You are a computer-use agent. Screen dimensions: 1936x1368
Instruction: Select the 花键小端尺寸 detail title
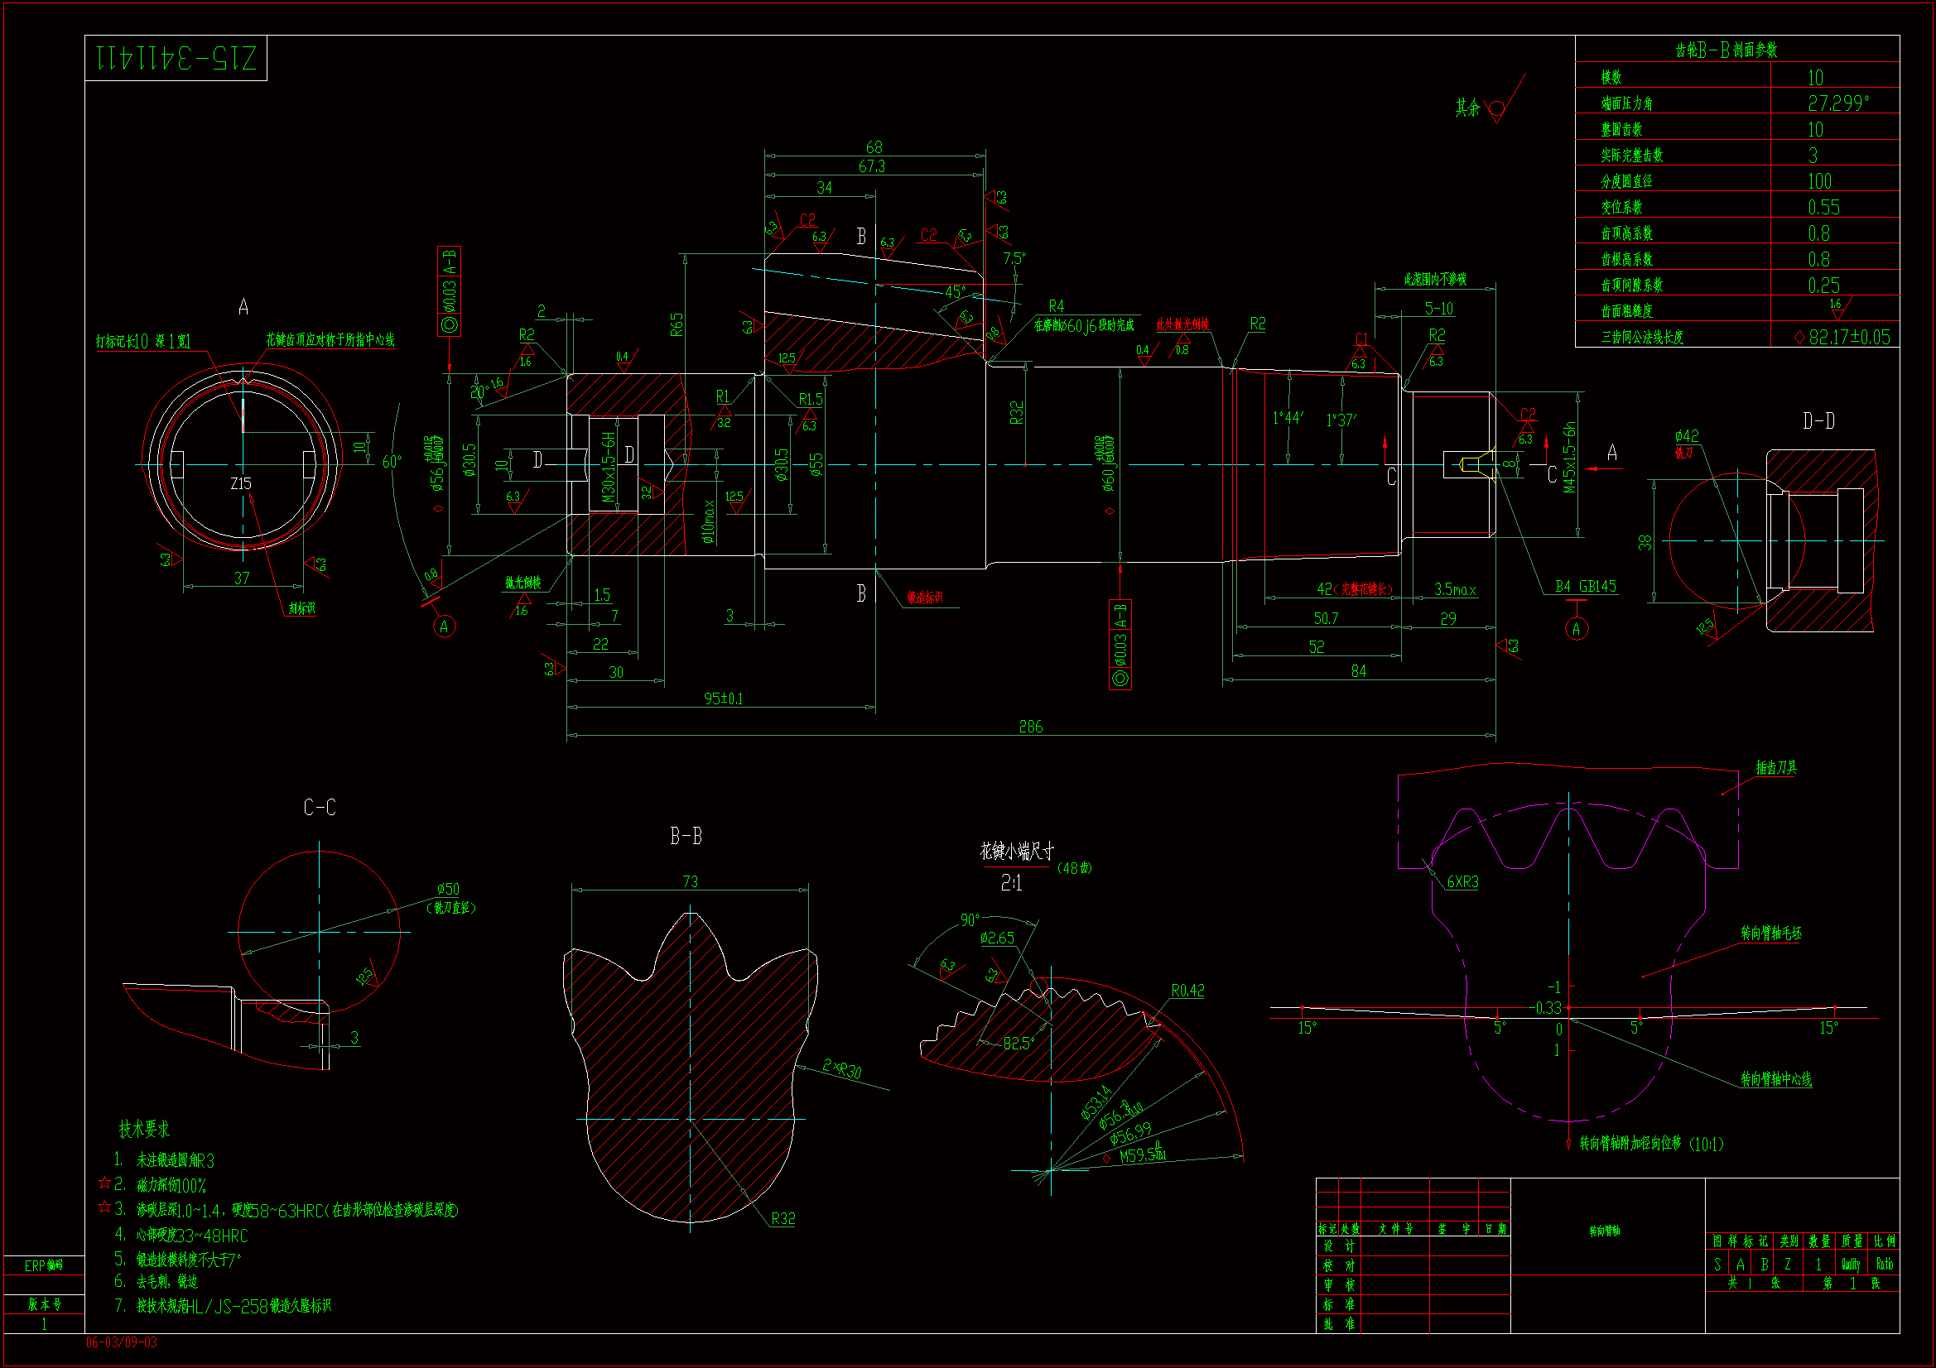pyautogui.click(x=1016, y=852)
